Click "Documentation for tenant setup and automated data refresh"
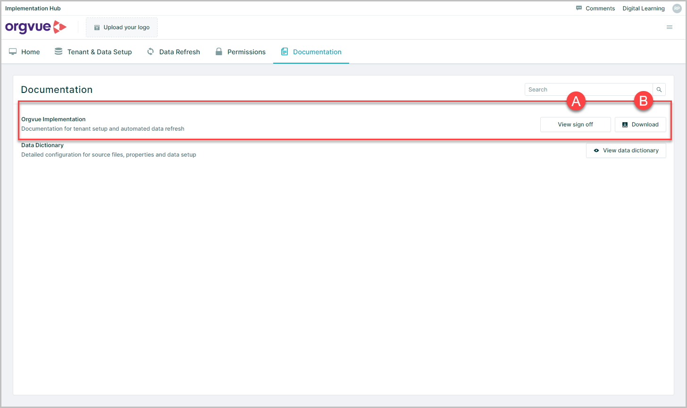687x408 pixels. (103, 128)
